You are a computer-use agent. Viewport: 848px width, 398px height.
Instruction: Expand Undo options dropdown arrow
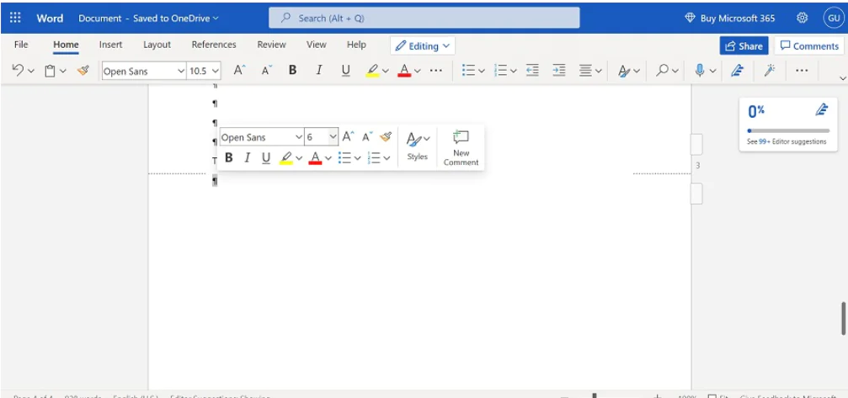coord(31,71)
